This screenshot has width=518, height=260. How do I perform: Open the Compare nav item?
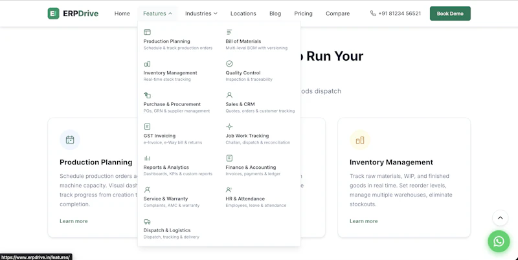pyautogui.click(x=337, y=14)
